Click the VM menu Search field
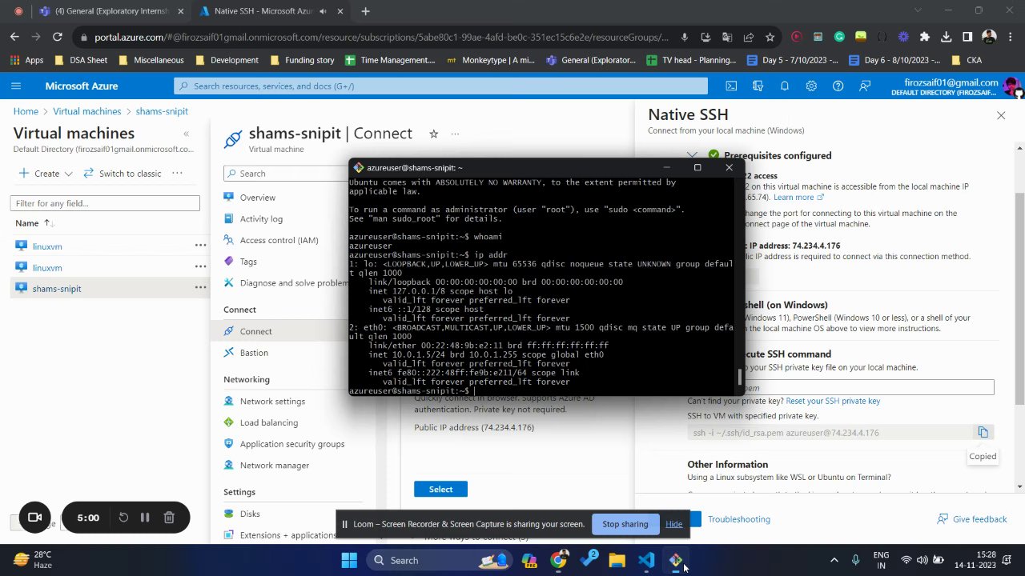1025x576 pixels. coord(285,174)
